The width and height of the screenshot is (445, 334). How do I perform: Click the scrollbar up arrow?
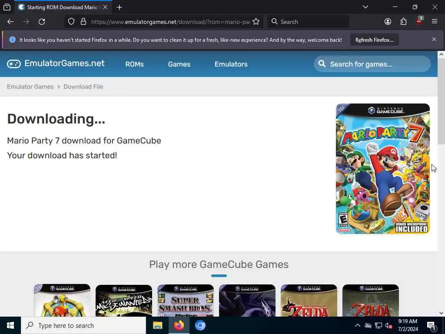(441, 54)
